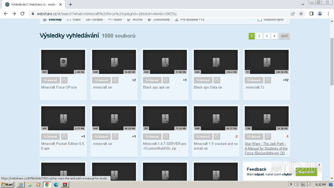Click the browser address bar URL
Viewport: 334px width, 188px height.
click(x=107, y=14)
